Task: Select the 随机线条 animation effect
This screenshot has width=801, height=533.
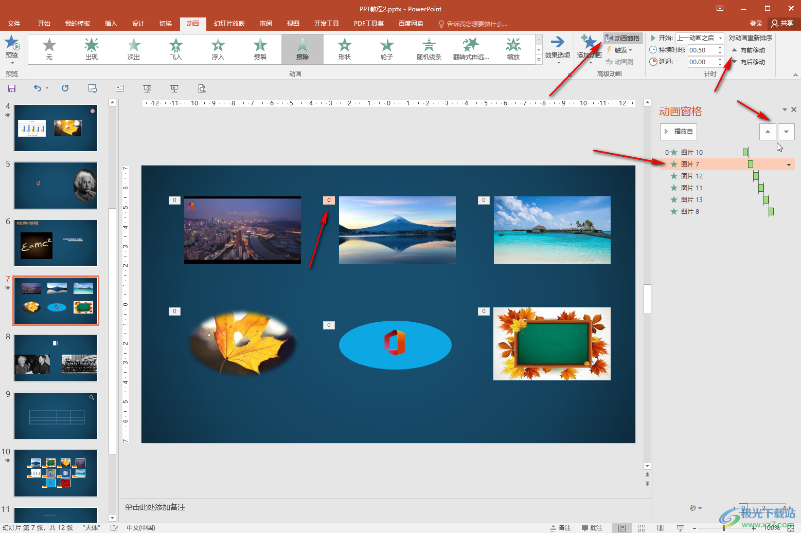Action: [x=429, y=49]
